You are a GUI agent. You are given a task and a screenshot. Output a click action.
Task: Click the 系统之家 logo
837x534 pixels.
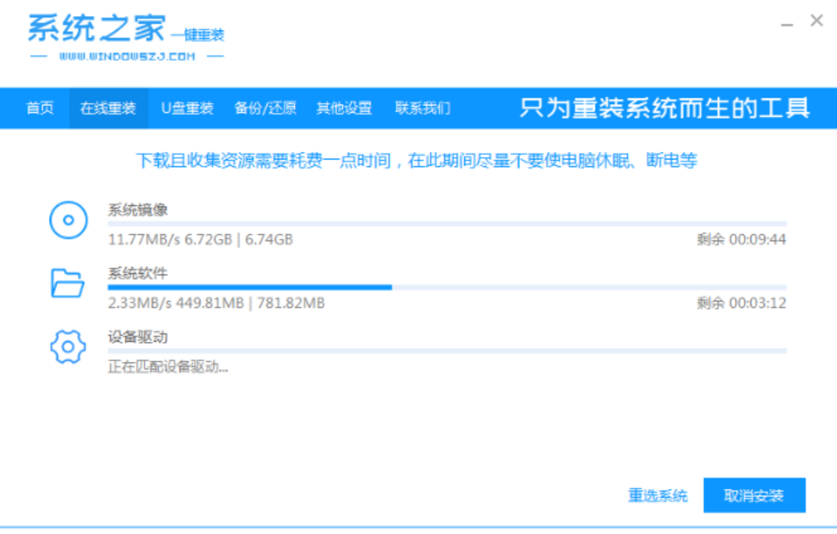point(96,29)
